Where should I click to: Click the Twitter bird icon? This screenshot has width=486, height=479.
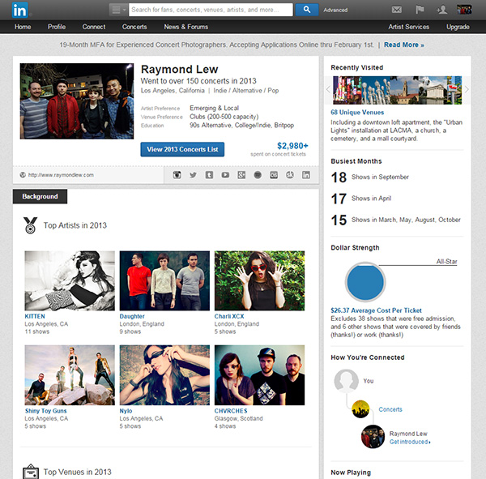[x=194, y=175]
